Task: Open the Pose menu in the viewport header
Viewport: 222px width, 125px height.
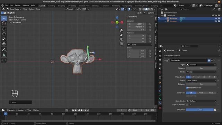Action: [x=38, y=9]
